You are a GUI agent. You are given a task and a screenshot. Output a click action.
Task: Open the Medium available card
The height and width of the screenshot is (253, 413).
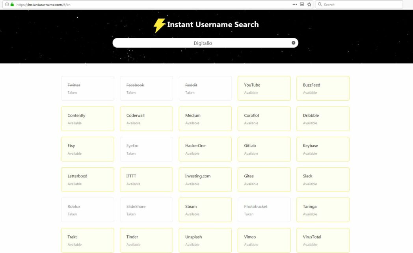pyautogui.click(x=205, y=118)
